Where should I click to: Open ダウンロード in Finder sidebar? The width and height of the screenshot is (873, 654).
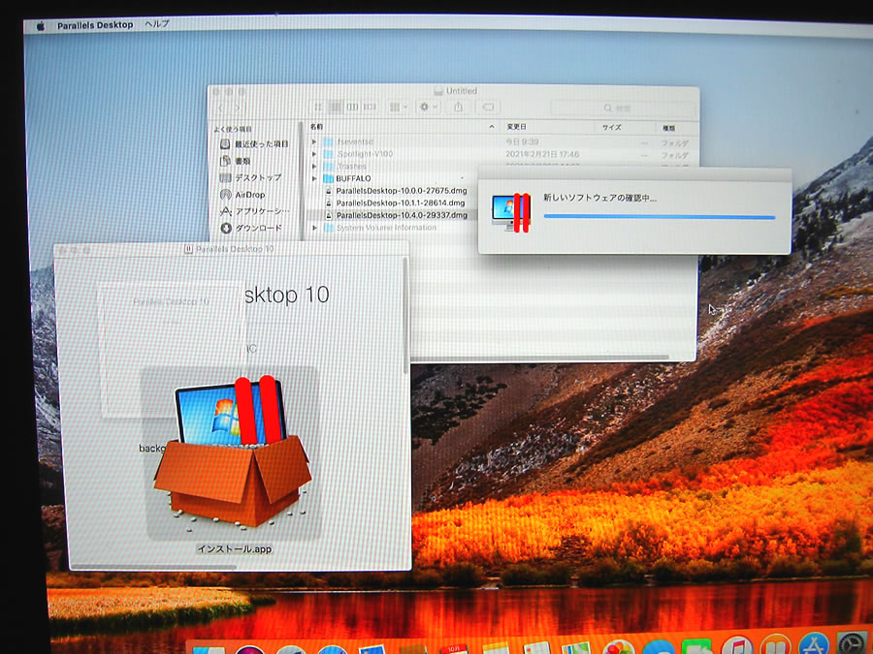[x=256, y=229]
